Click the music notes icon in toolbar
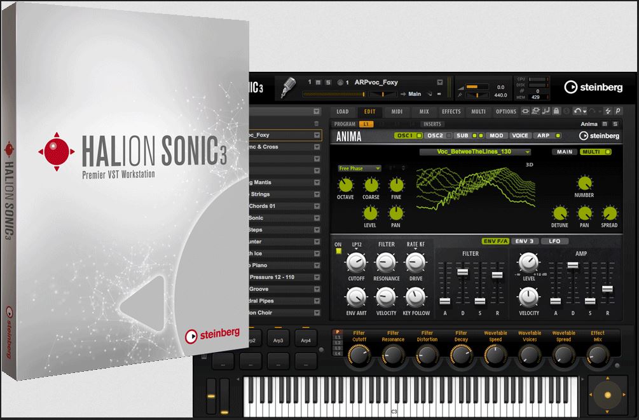The image size is (639, 420). pyautogui.click(x=546, y=111)
